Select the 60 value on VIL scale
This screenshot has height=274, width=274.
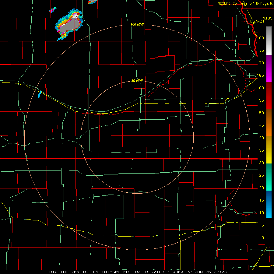[262, 88]
